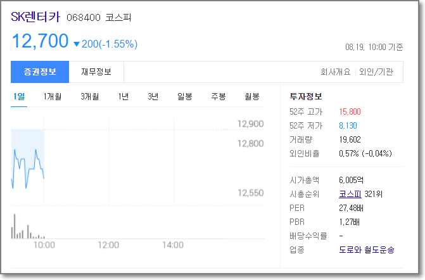View the 월봉 candlestick chart
This screenshot has height=280, width=425.
[x=252, y=96]
